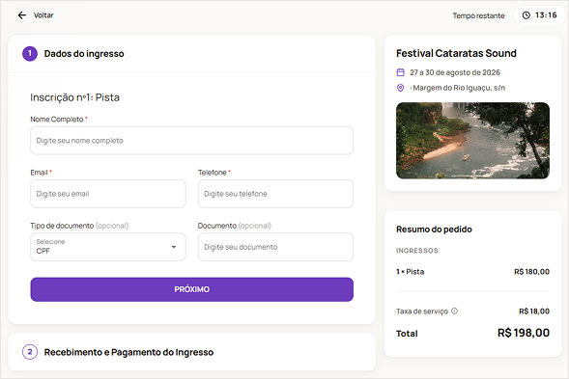The width and height of the screenshot is (569, 379).
Task: Focus the Documento input field
Action: 275,247
